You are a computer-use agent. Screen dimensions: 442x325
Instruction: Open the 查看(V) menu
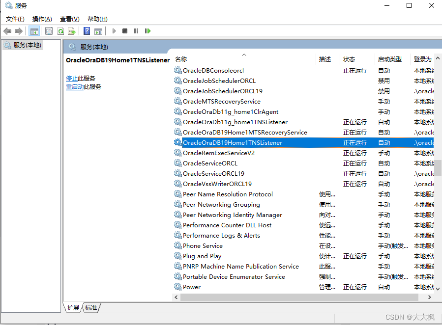70,19
